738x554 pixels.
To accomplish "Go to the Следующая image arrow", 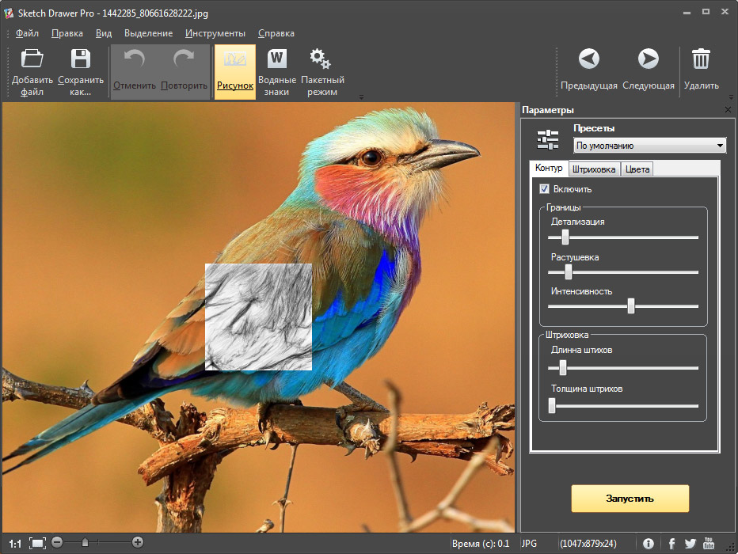I will [x=648, y=59].
